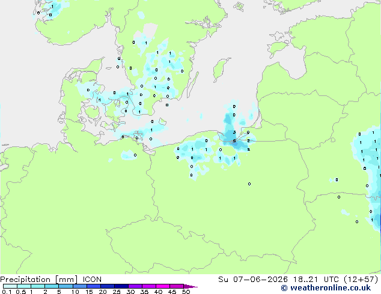The image size is (381, 294).
Task: Click the '0.1' legend scale label
Action: [x=7, y=292]
